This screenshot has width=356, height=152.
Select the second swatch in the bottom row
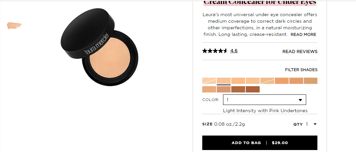[224, 89]
